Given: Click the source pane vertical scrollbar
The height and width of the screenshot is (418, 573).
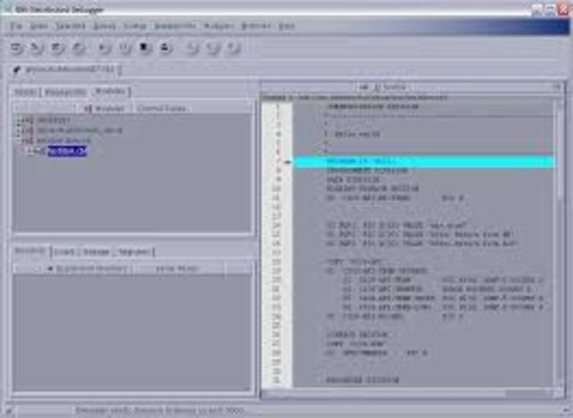Looking at the screenshot, I should click(560, 243).
